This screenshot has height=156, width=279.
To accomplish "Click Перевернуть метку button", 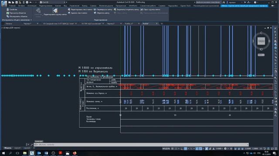I will (x=103, y=10).
